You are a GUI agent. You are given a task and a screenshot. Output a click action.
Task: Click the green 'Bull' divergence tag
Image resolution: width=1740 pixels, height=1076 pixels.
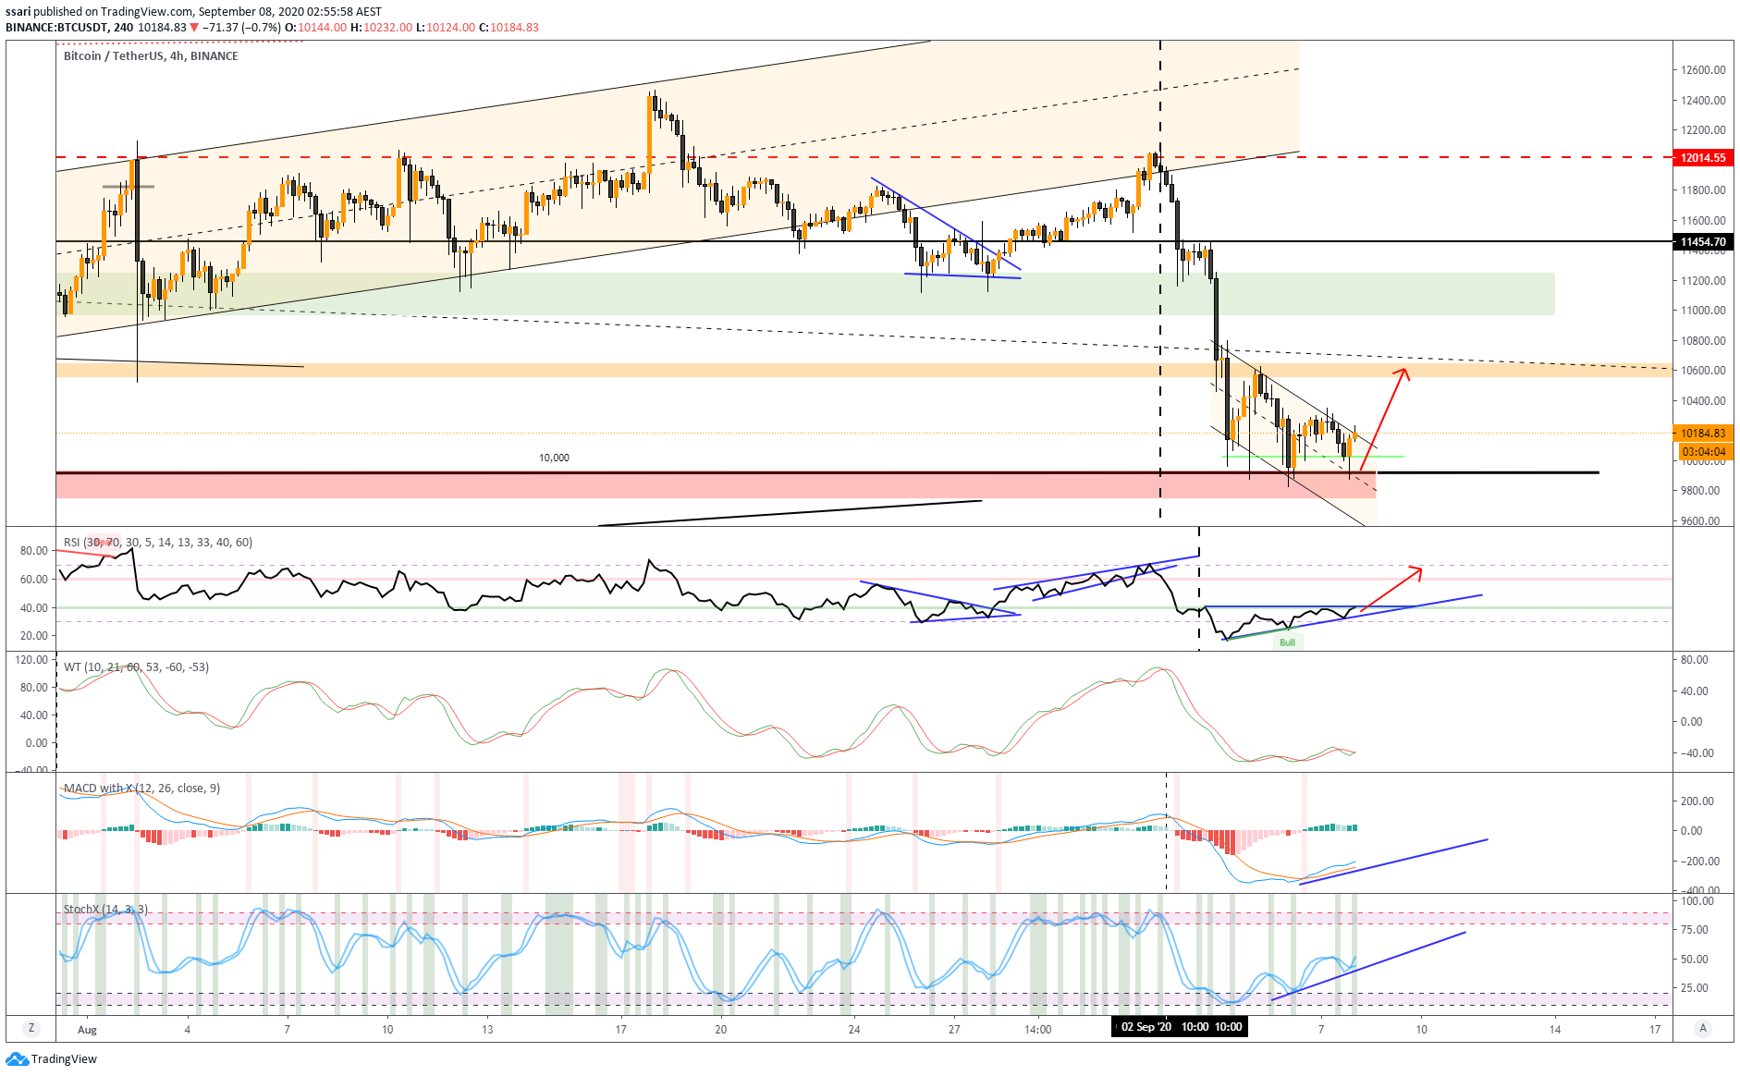(x=1288, y=642)
